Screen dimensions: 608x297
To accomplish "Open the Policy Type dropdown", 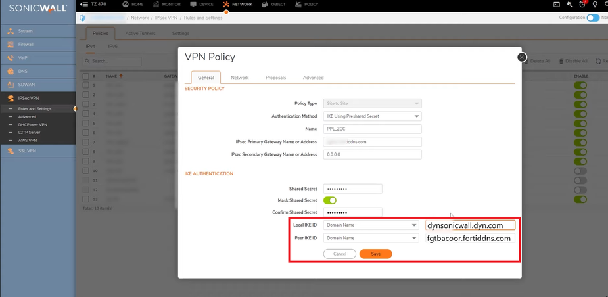I will point(372,104).
